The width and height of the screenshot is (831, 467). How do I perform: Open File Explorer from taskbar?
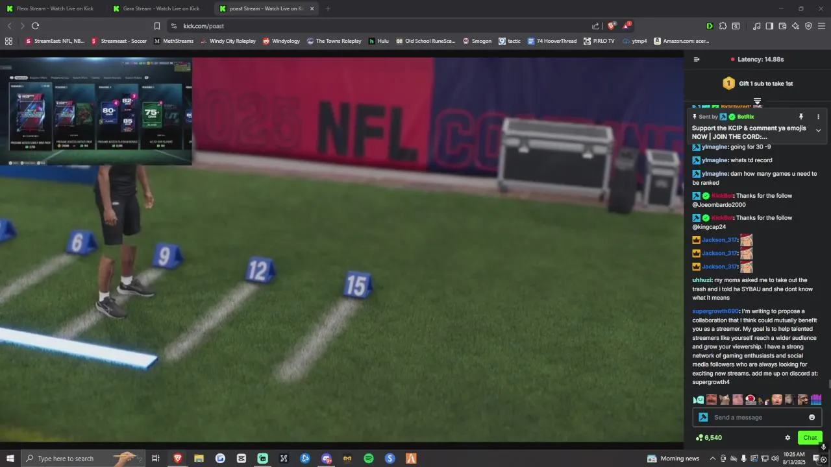(x=199, y=459)
